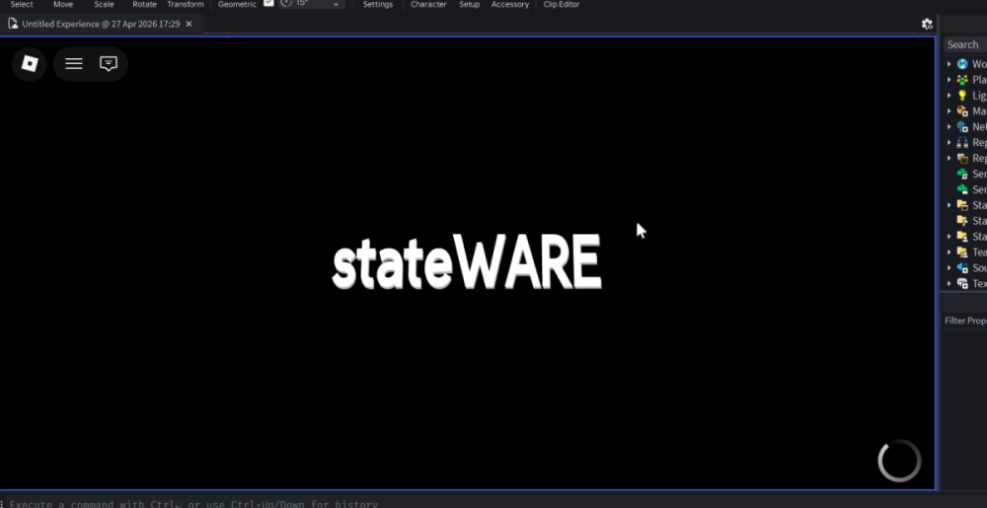Choose the Transform tool in toolbar
The width and height of the screenshot is (987, 508).
186,4
